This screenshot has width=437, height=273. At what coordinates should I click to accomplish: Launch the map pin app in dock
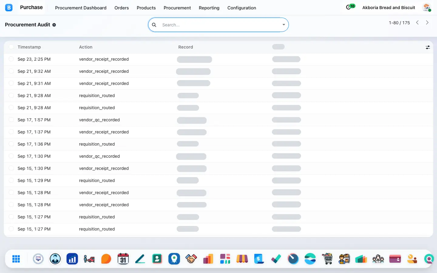[x=174, y=259]
